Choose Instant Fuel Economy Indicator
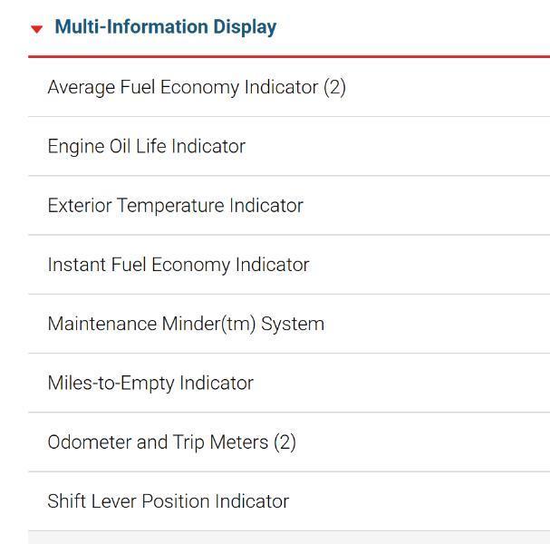Image resolution: width=550 pixels, height=544 pixels. tap(178, 265)
